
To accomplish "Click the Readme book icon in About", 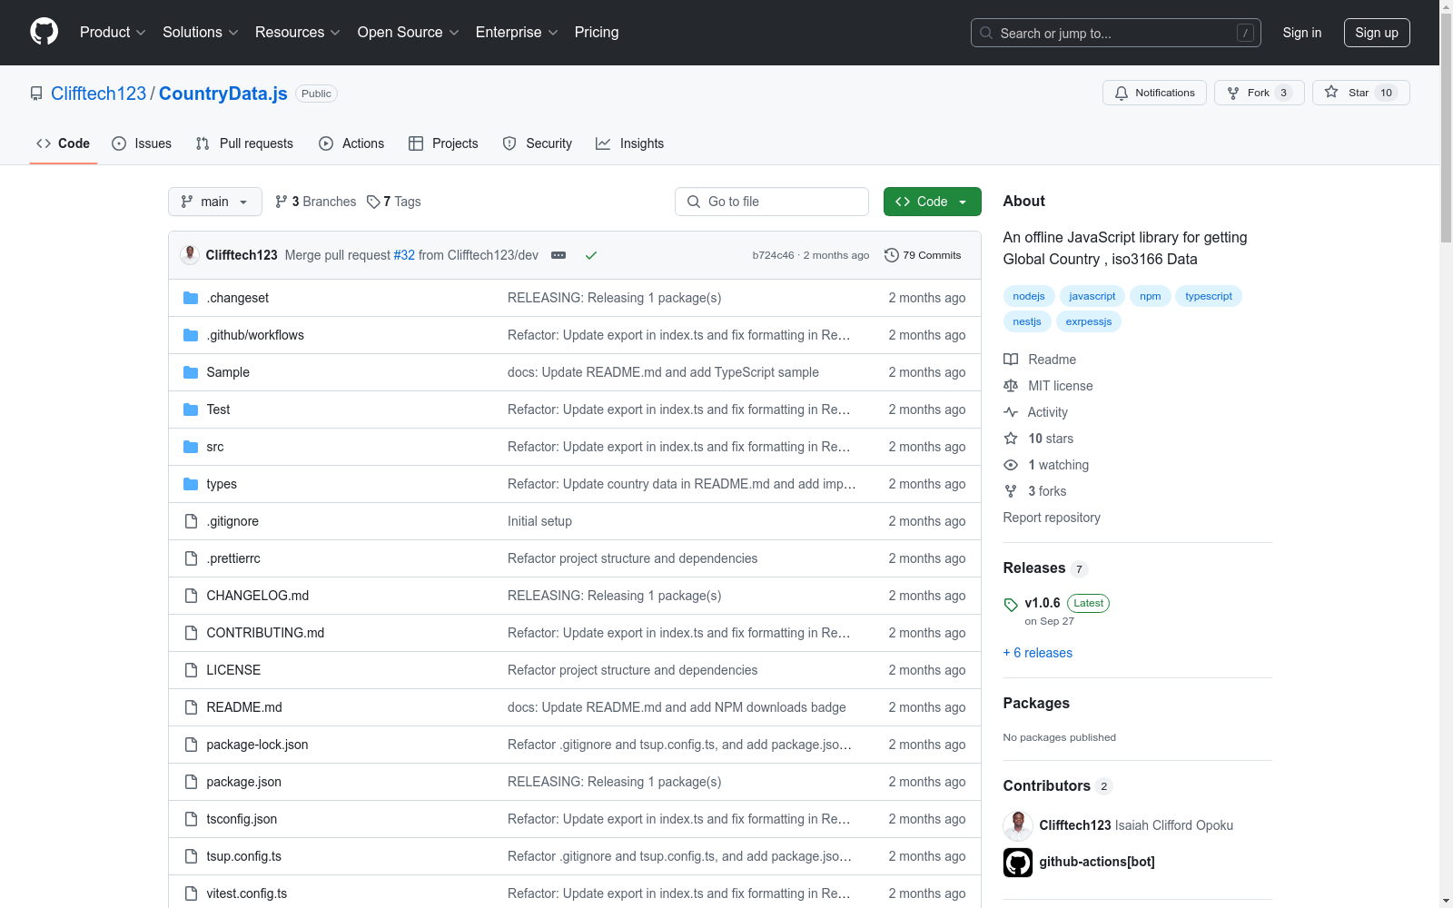I will [1011, 360].
